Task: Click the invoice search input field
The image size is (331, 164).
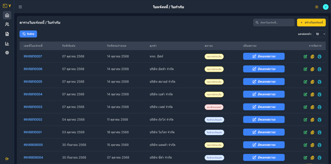Action: coord(275,22)
